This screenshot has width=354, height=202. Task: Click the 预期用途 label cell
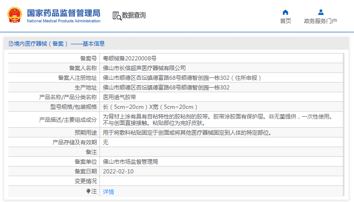[54, 132]
